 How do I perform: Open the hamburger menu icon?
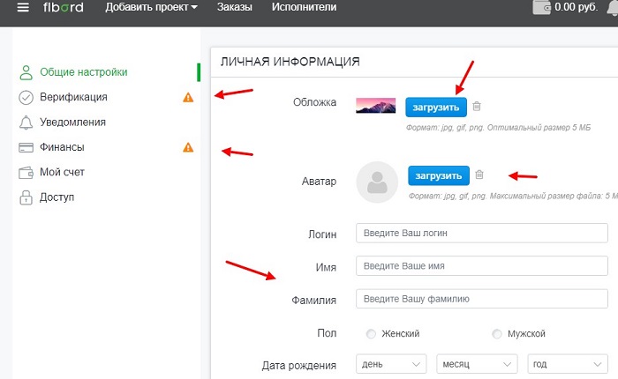(x=23, y=7)
